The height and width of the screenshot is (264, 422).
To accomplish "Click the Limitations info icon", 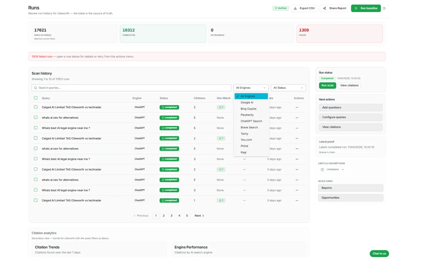I will click(322, 170).
